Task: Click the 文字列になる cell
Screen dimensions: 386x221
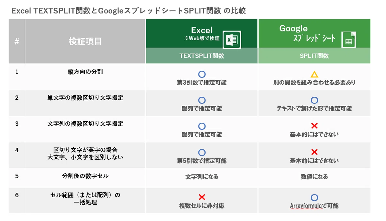Action: [202, 177]
